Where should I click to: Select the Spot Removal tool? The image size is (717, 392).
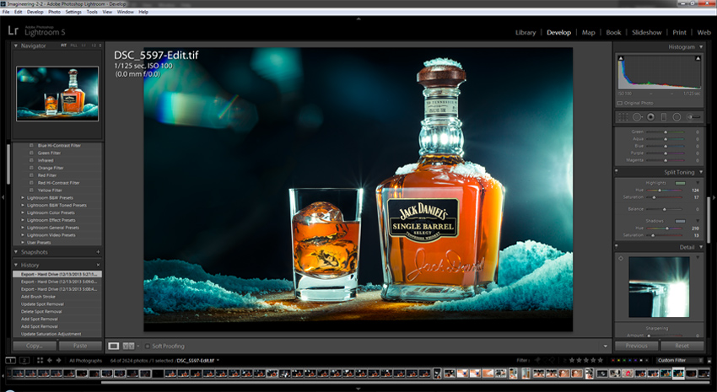pyautogui.click(x=637, y=117)
